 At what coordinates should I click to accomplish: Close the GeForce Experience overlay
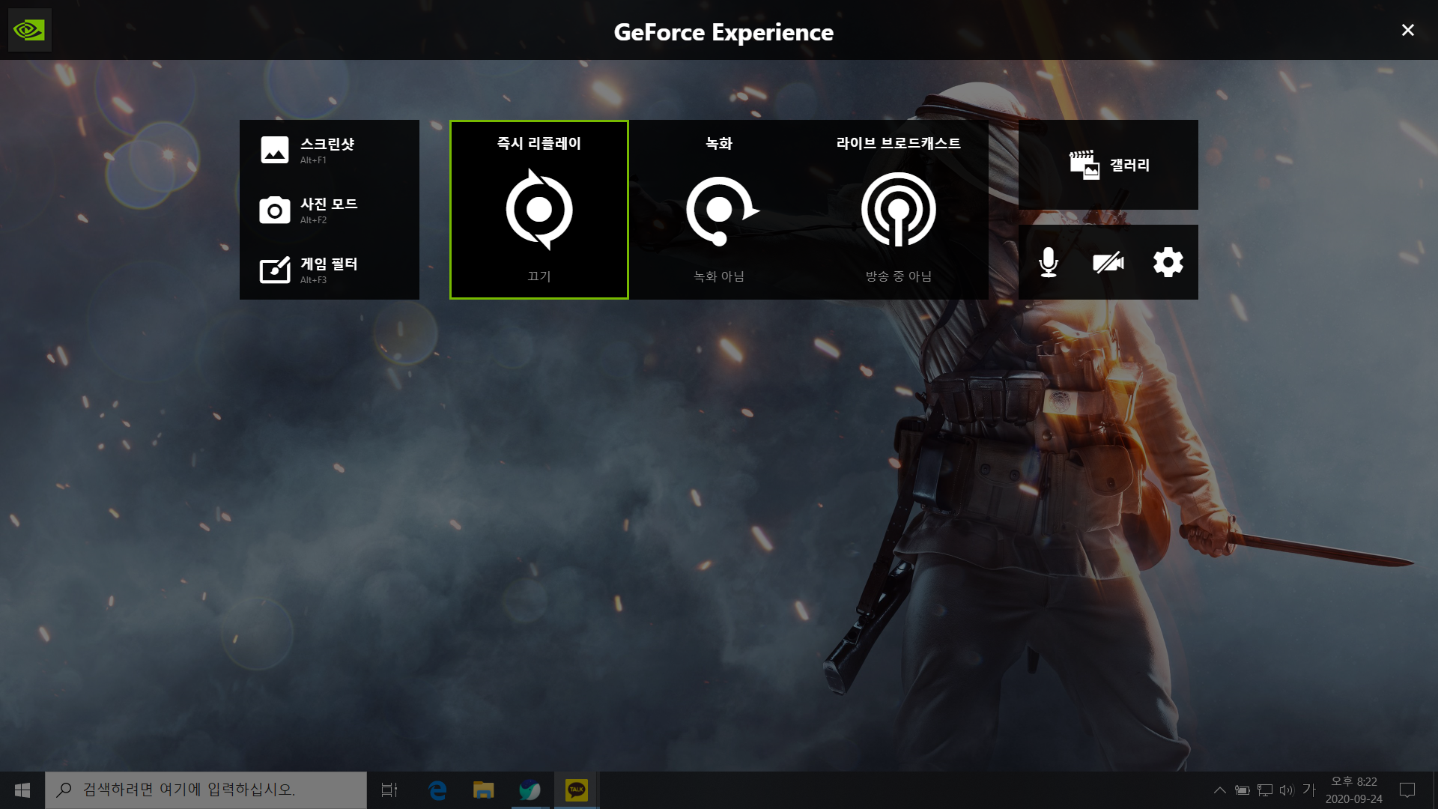(1407, 30)
